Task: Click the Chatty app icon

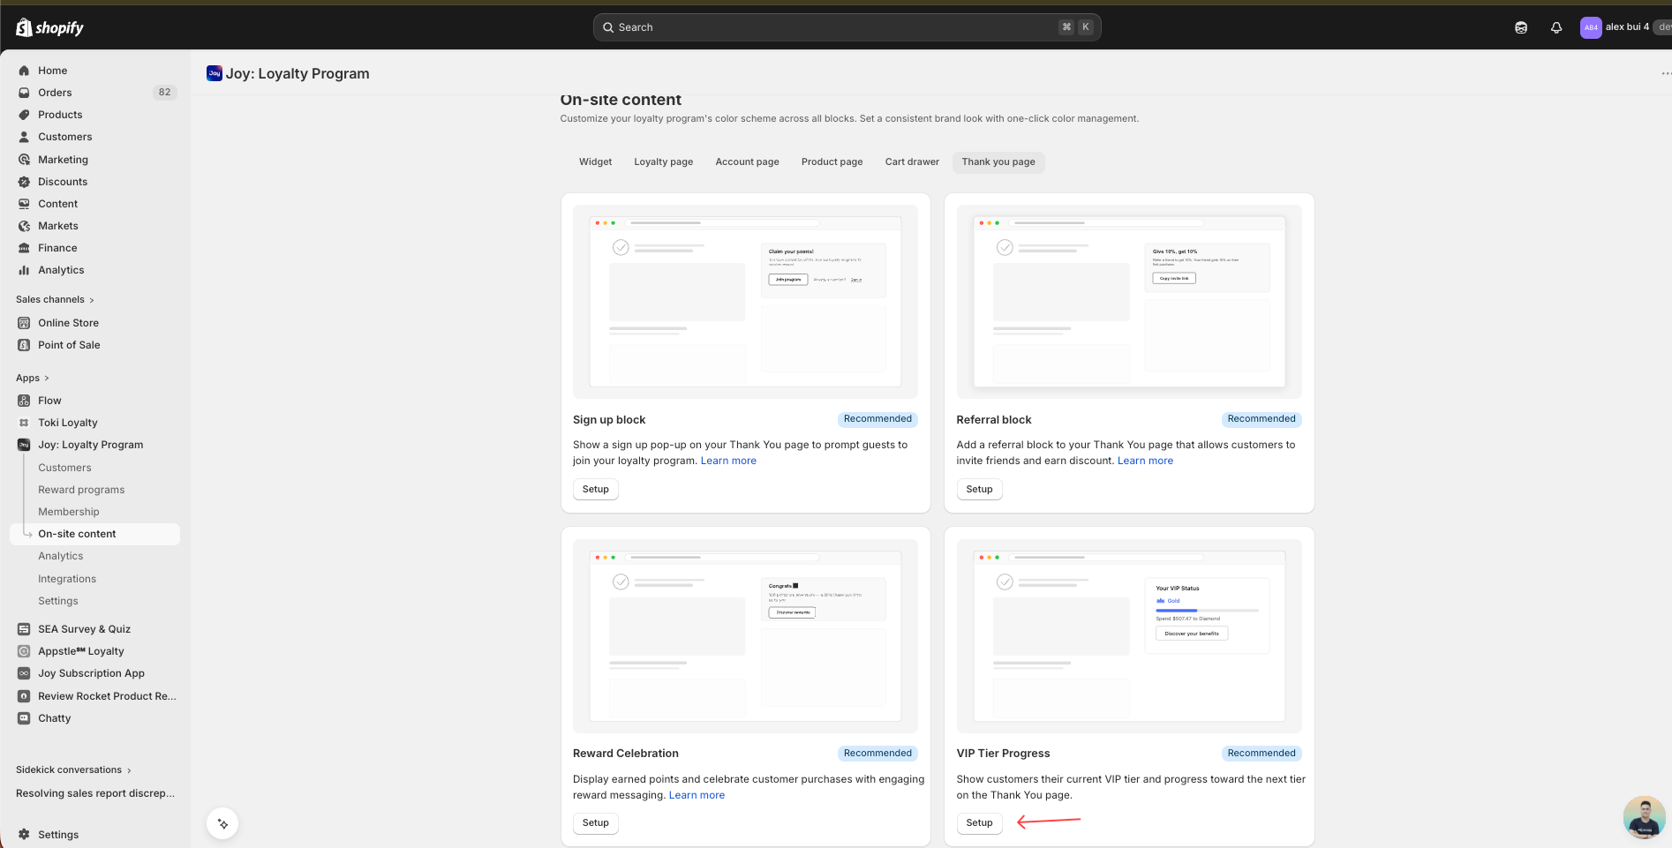Action: coord(24,718)
